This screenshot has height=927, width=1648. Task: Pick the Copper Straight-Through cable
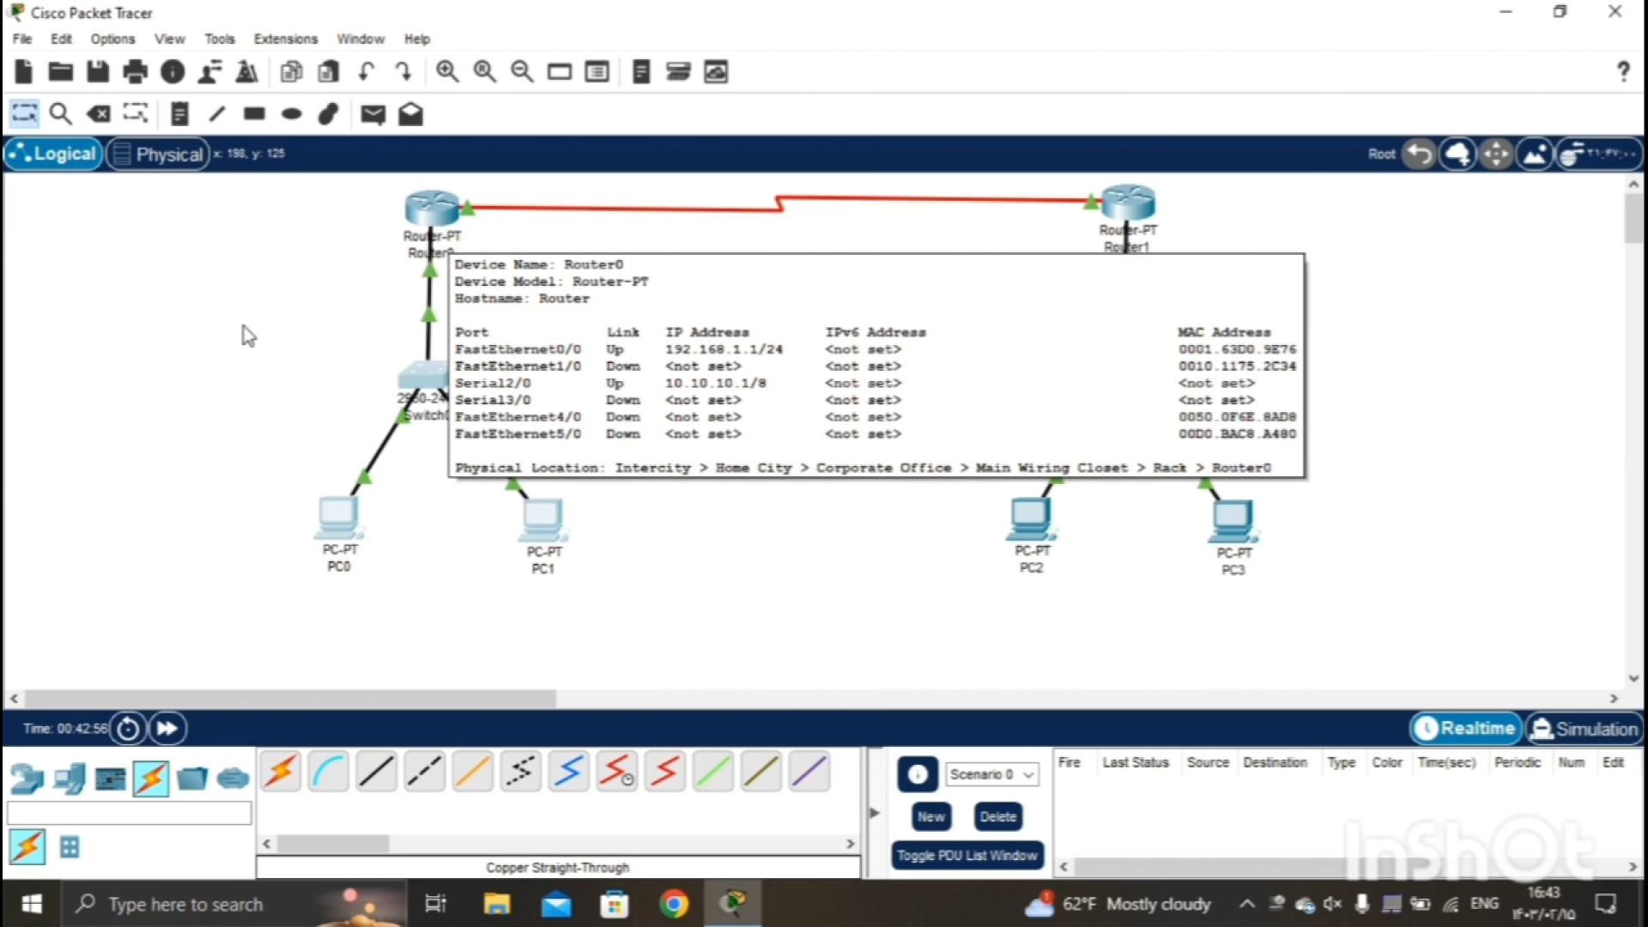[377, 772]
